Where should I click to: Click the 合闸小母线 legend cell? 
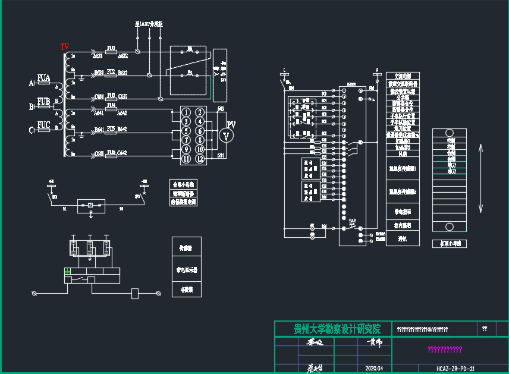coord(183,184)
